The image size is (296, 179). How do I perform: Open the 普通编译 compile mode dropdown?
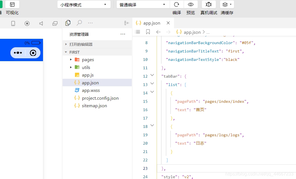[x=143, y=4]
